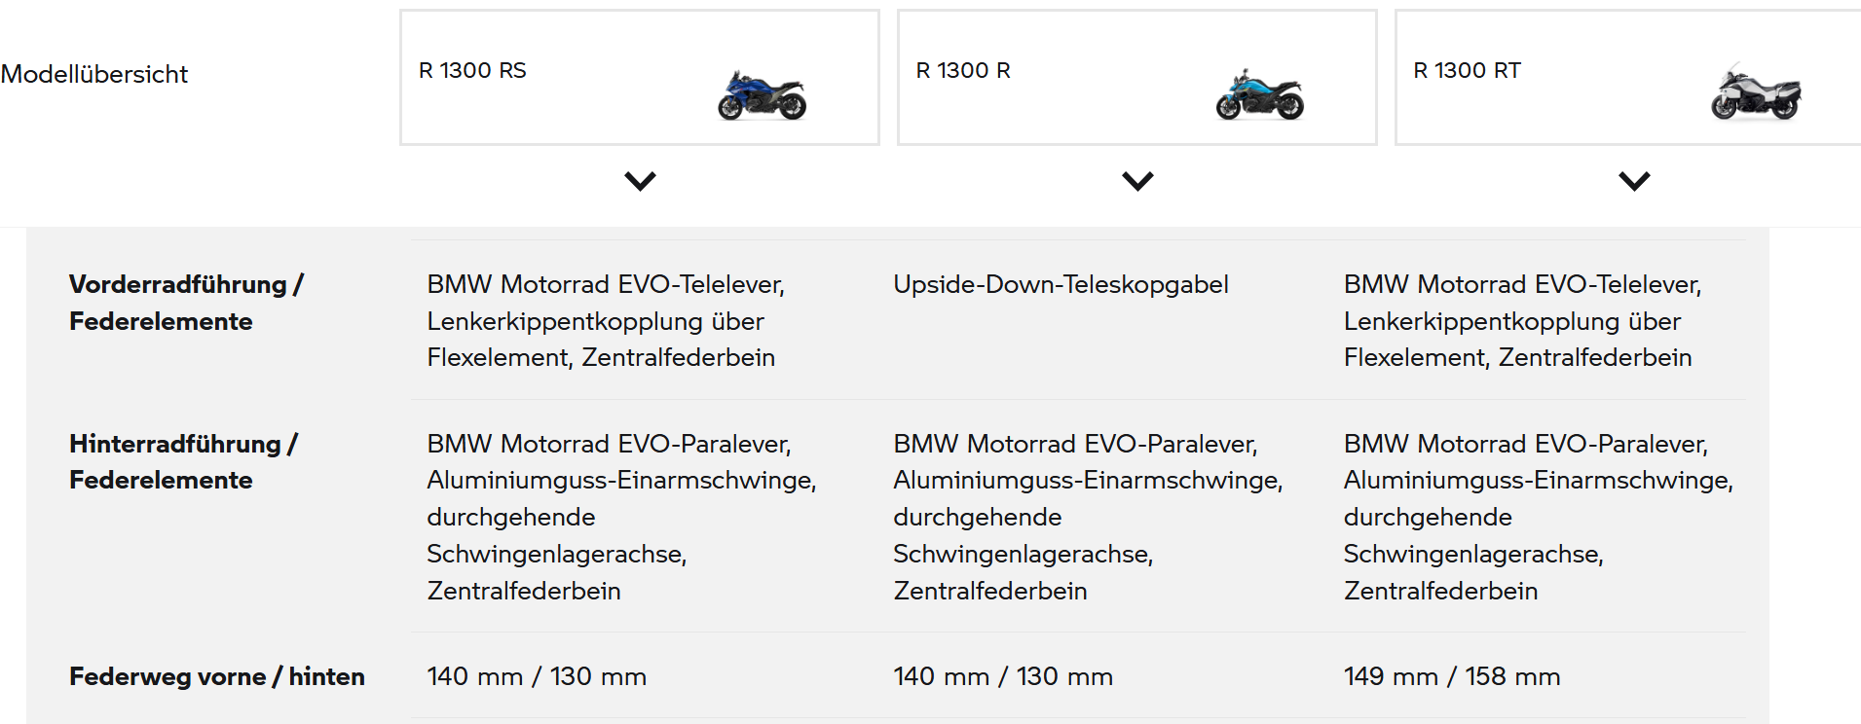Click the Federweg vorne / hinten row label

tap(216, 676)
